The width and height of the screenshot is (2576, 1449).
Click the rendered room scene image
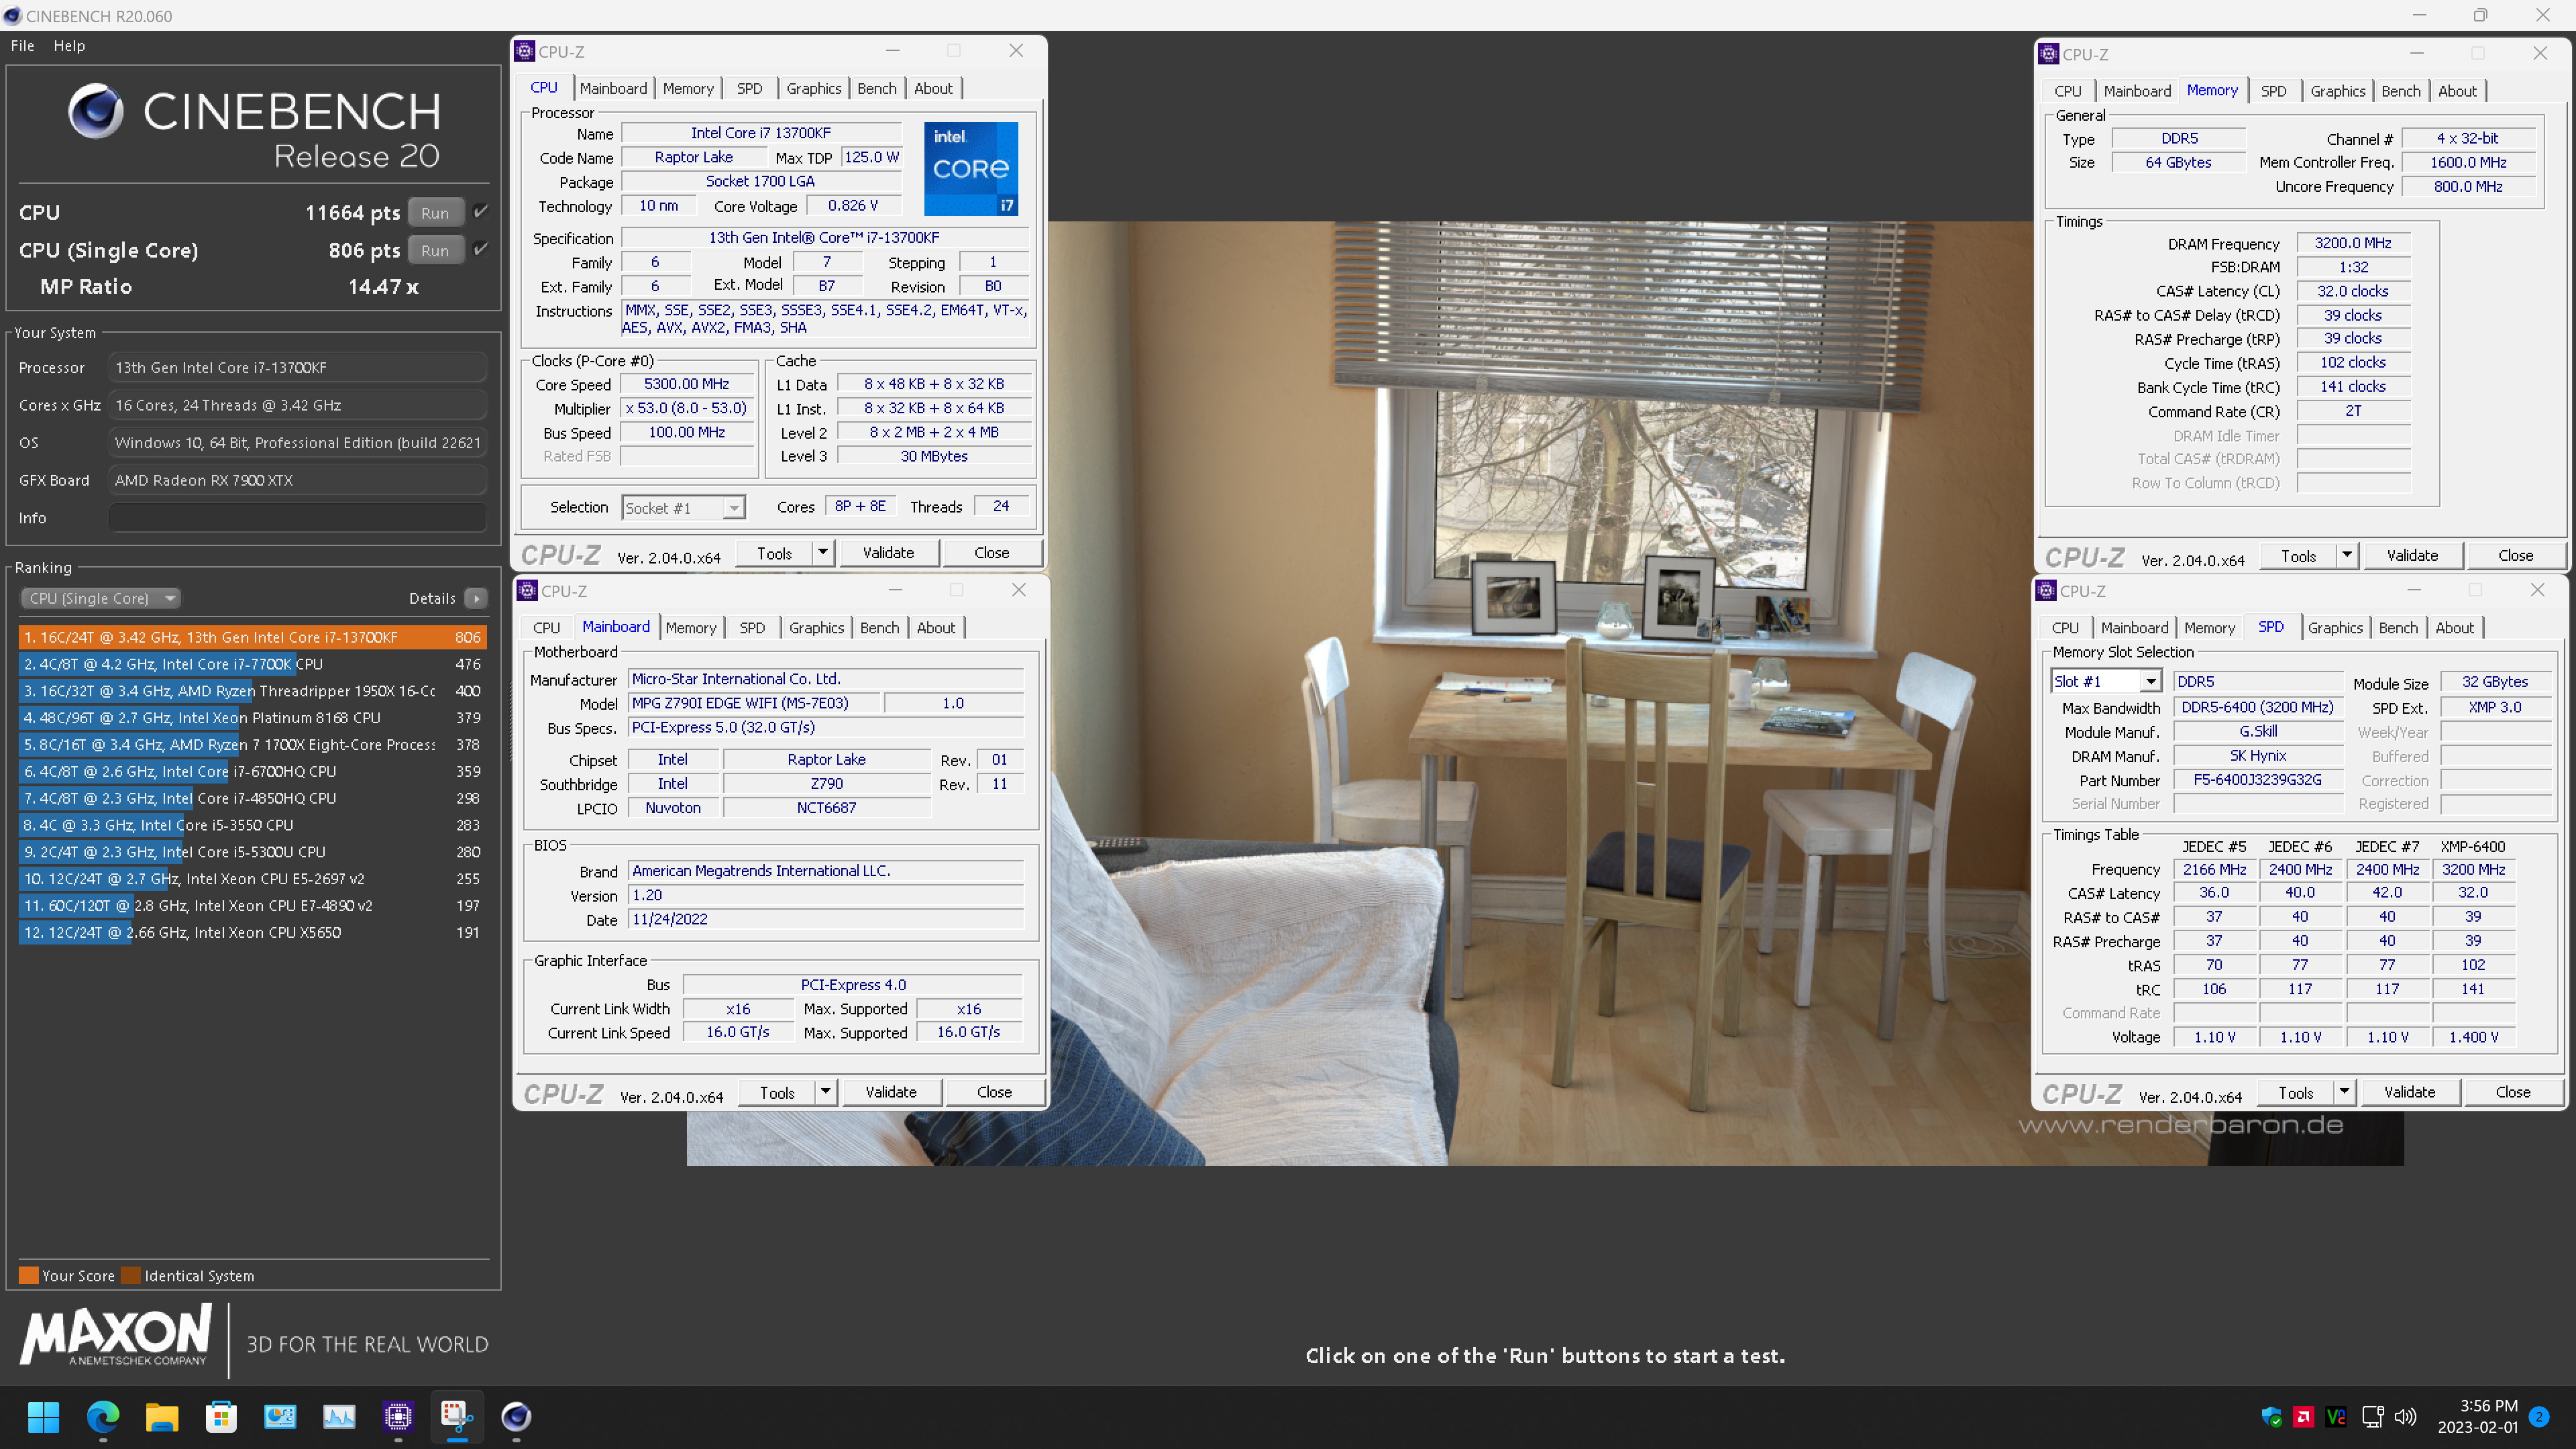click(x=1545, y=693)
